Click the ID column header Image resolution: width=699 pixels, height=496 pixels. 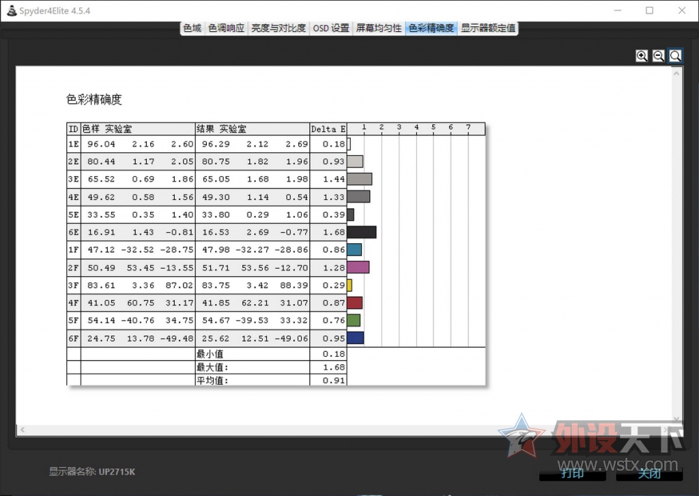coord(74,129)
